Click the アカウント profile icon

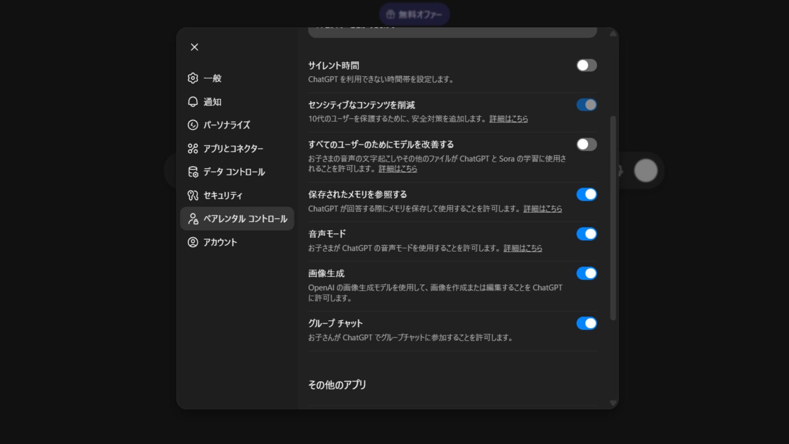pyautogui.click(x=193, y=242)
